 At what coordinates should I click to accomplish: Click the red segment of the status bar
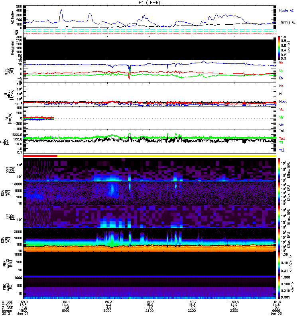coord(40,156)
